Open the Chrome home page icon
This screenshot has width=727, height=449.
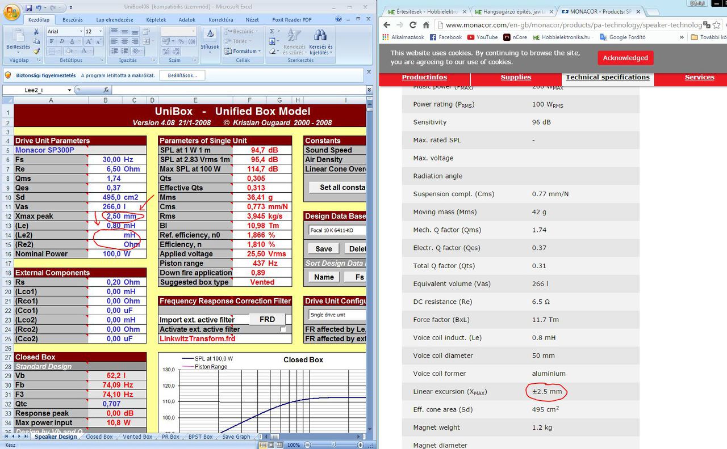(426, 25)
